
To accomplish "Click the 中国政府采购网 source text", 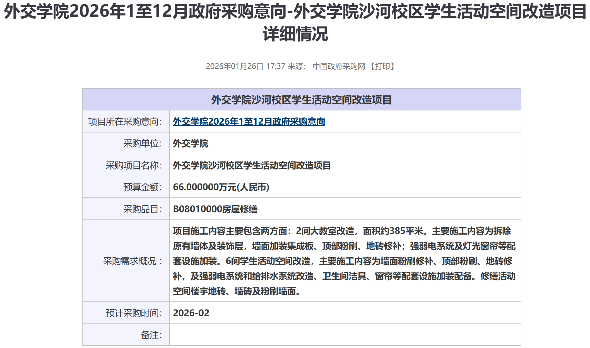I will (x=339, y=66).
